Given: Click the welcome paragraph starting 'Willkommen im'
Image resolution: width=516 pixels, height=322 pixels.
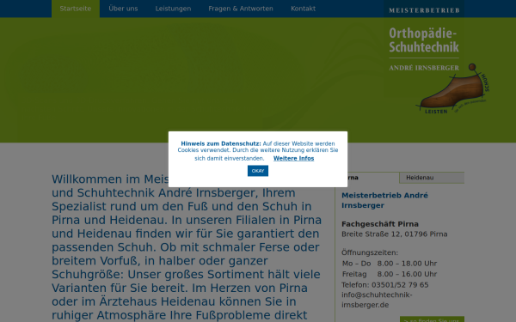Looking at the screenshot, I should [x=187, y=247].
